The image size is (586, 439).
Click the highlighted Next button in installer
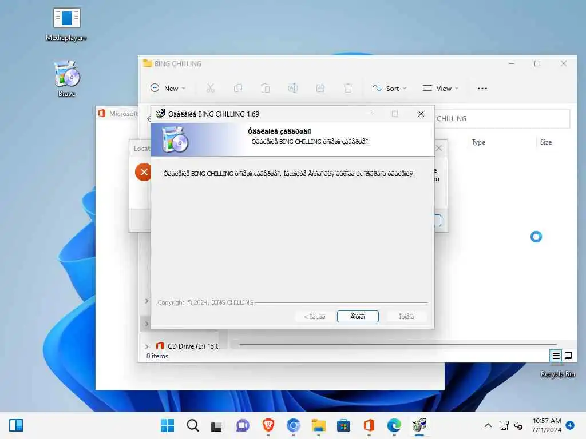click(x=358, y=317)
